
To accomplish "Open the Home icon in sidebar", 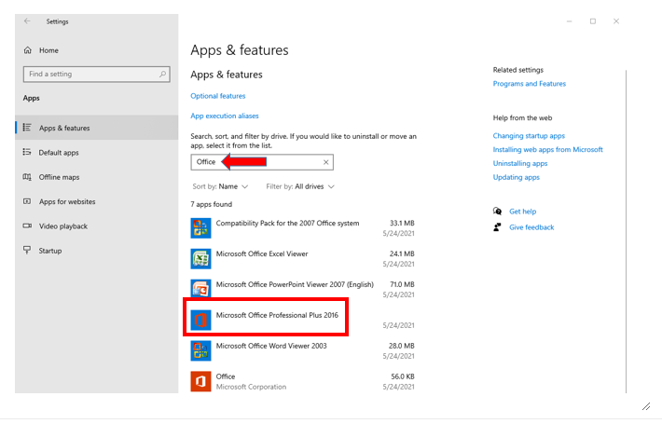I will [x=27, y=50].
